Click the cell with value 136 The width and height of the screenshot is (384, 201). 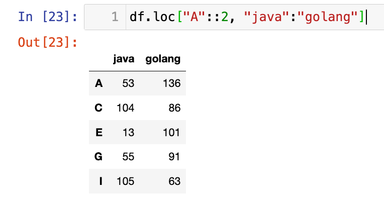171,83
